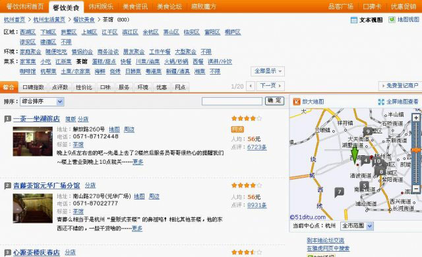Click the 青藤茶馆 photo thumbnail

click(x=33, y=208)
